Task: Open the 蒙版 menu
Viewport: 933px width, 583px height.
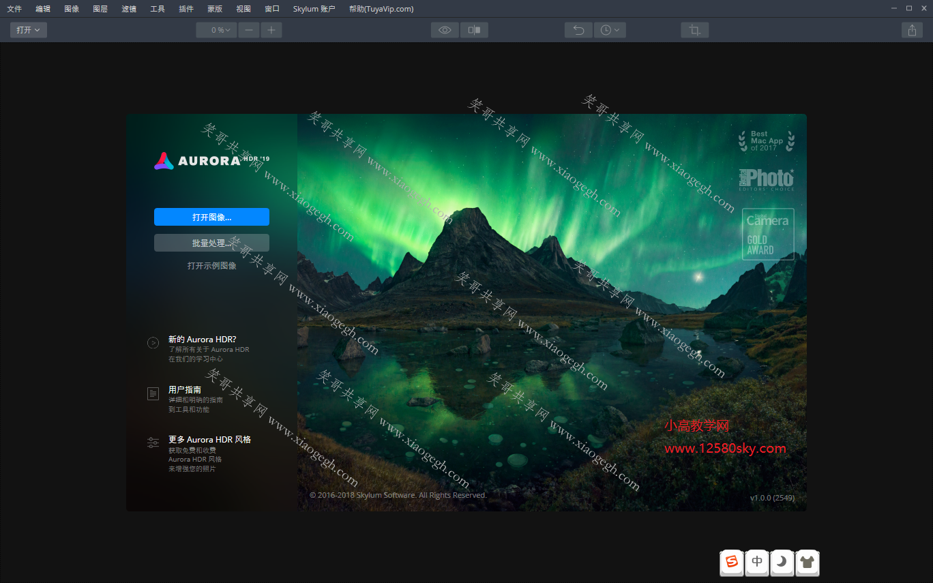Action: coord(215,9)
